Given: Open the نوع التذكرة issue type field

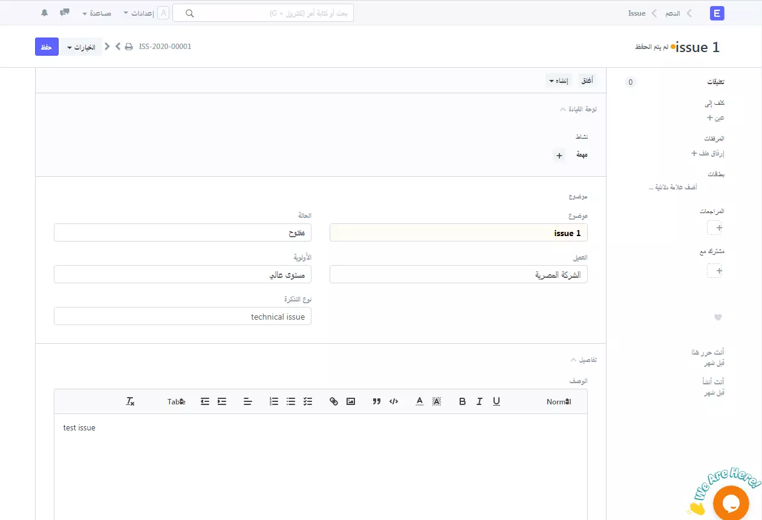Looking at the screenshot, I should (x=183, y=316).
